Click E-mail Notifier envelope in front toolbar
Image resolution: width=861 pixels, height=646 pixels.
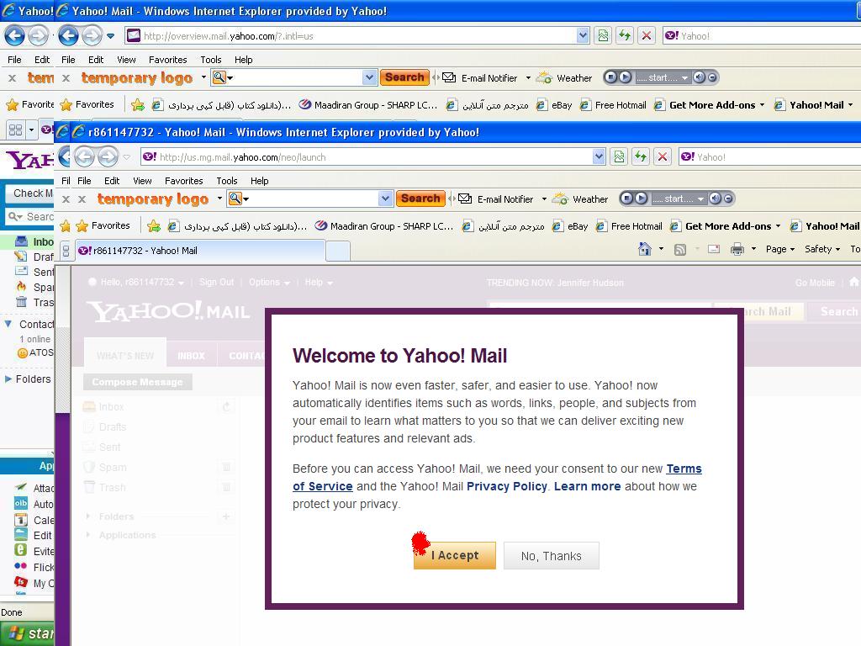click(x=465, y=199)
